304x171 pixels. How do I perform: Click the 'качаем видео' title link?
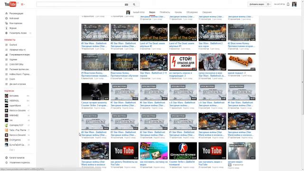235,161
